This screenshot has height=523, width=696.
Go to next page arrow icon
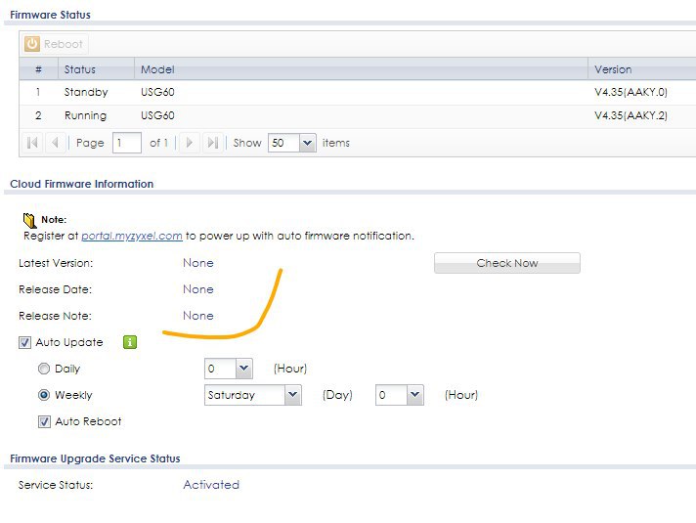(189, 143)
